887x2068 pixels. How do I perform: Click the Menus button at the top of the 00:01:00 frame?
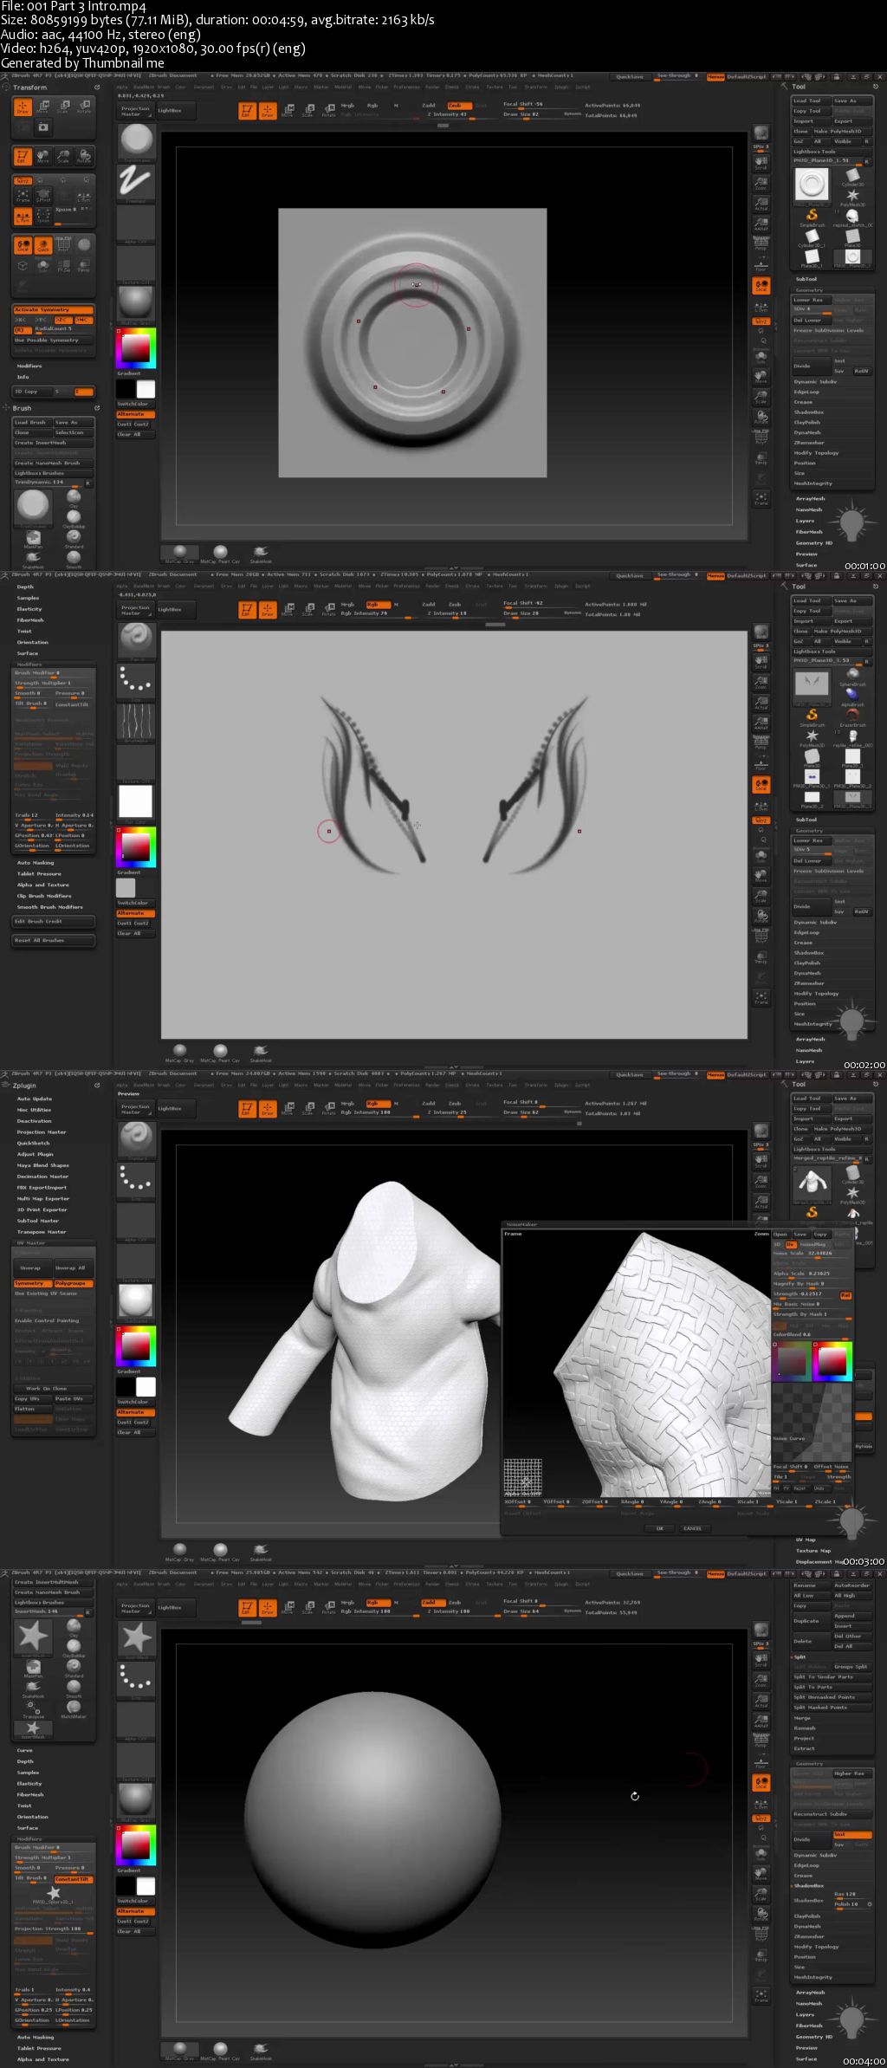tap(715, 77)
